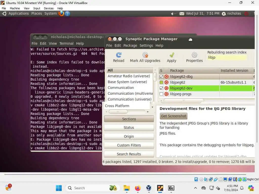Click the Ubuntu logo icon beside libjpeg-progs
Screen dimensions: 259x194
(x=166, y=94)
